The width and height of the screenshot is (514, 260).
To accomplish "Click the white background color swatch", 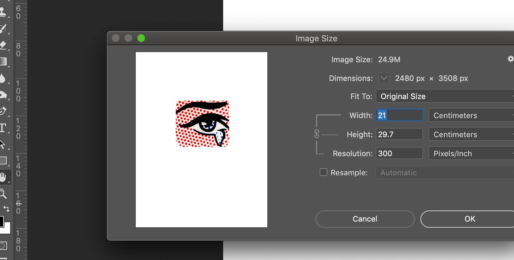I will (7, 229).
